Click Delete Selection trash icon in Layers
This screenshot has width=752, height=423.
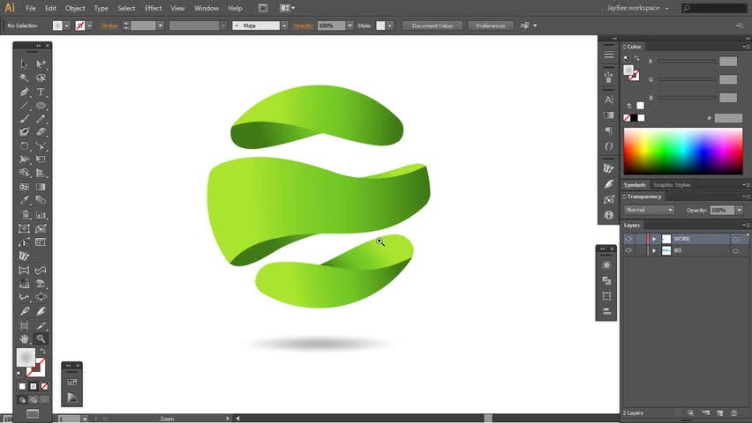pos(733,413)
